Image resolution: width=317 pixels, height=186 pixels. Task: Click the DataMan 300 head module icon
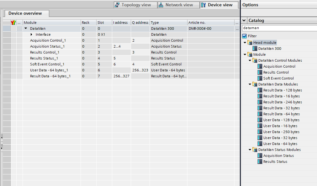(x=255, y=49)
